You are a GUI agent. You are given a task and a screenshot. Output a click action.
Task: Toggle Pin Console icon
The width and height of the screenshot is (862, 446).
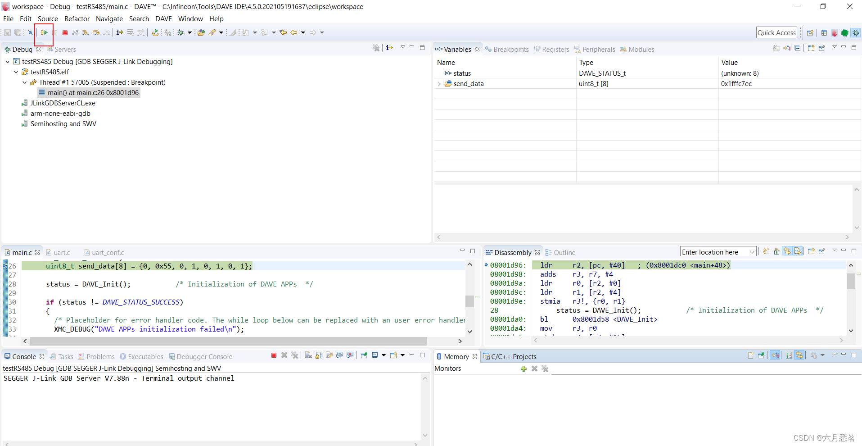pos(364,355)
